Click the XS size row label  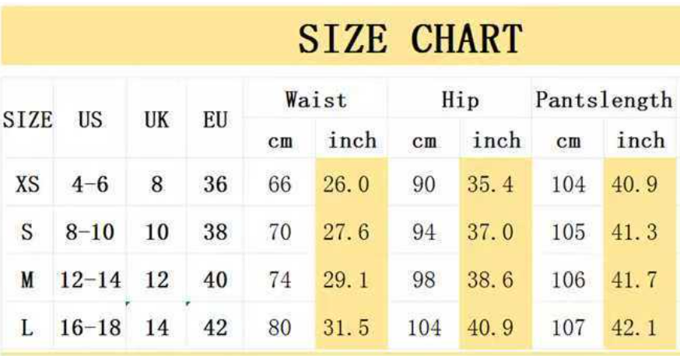coord(27,184)
